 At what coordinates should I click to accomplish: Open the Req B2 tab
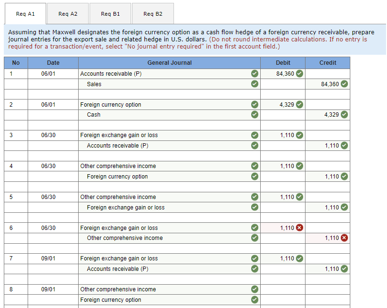point(153,14)
